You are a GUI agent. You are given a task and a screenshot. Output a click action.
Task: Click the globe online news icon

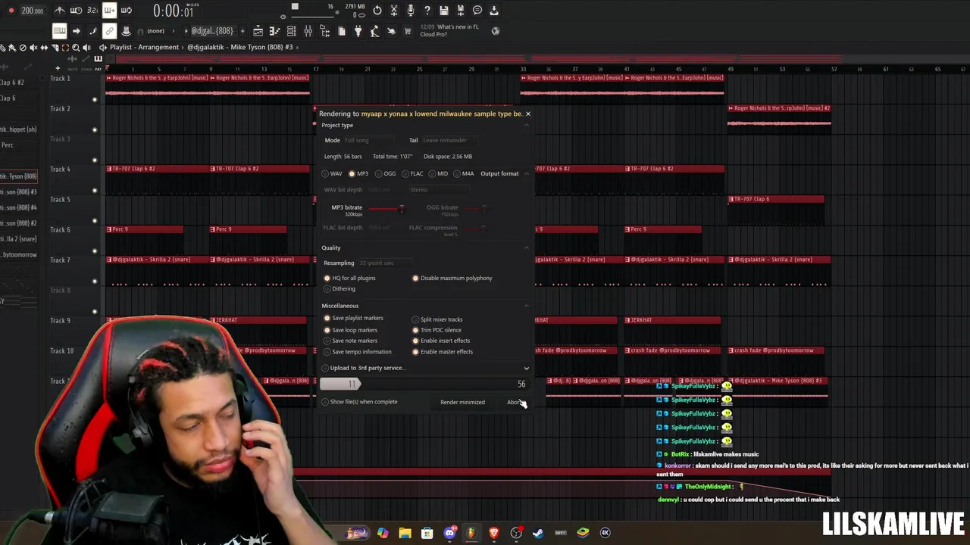[496, 31]
